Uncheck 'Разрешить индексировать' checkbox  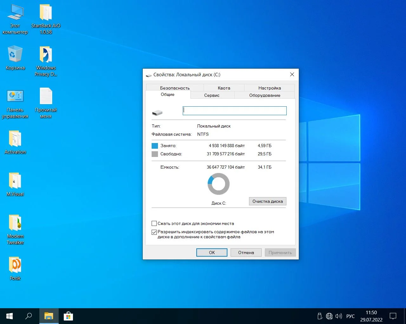154,232
